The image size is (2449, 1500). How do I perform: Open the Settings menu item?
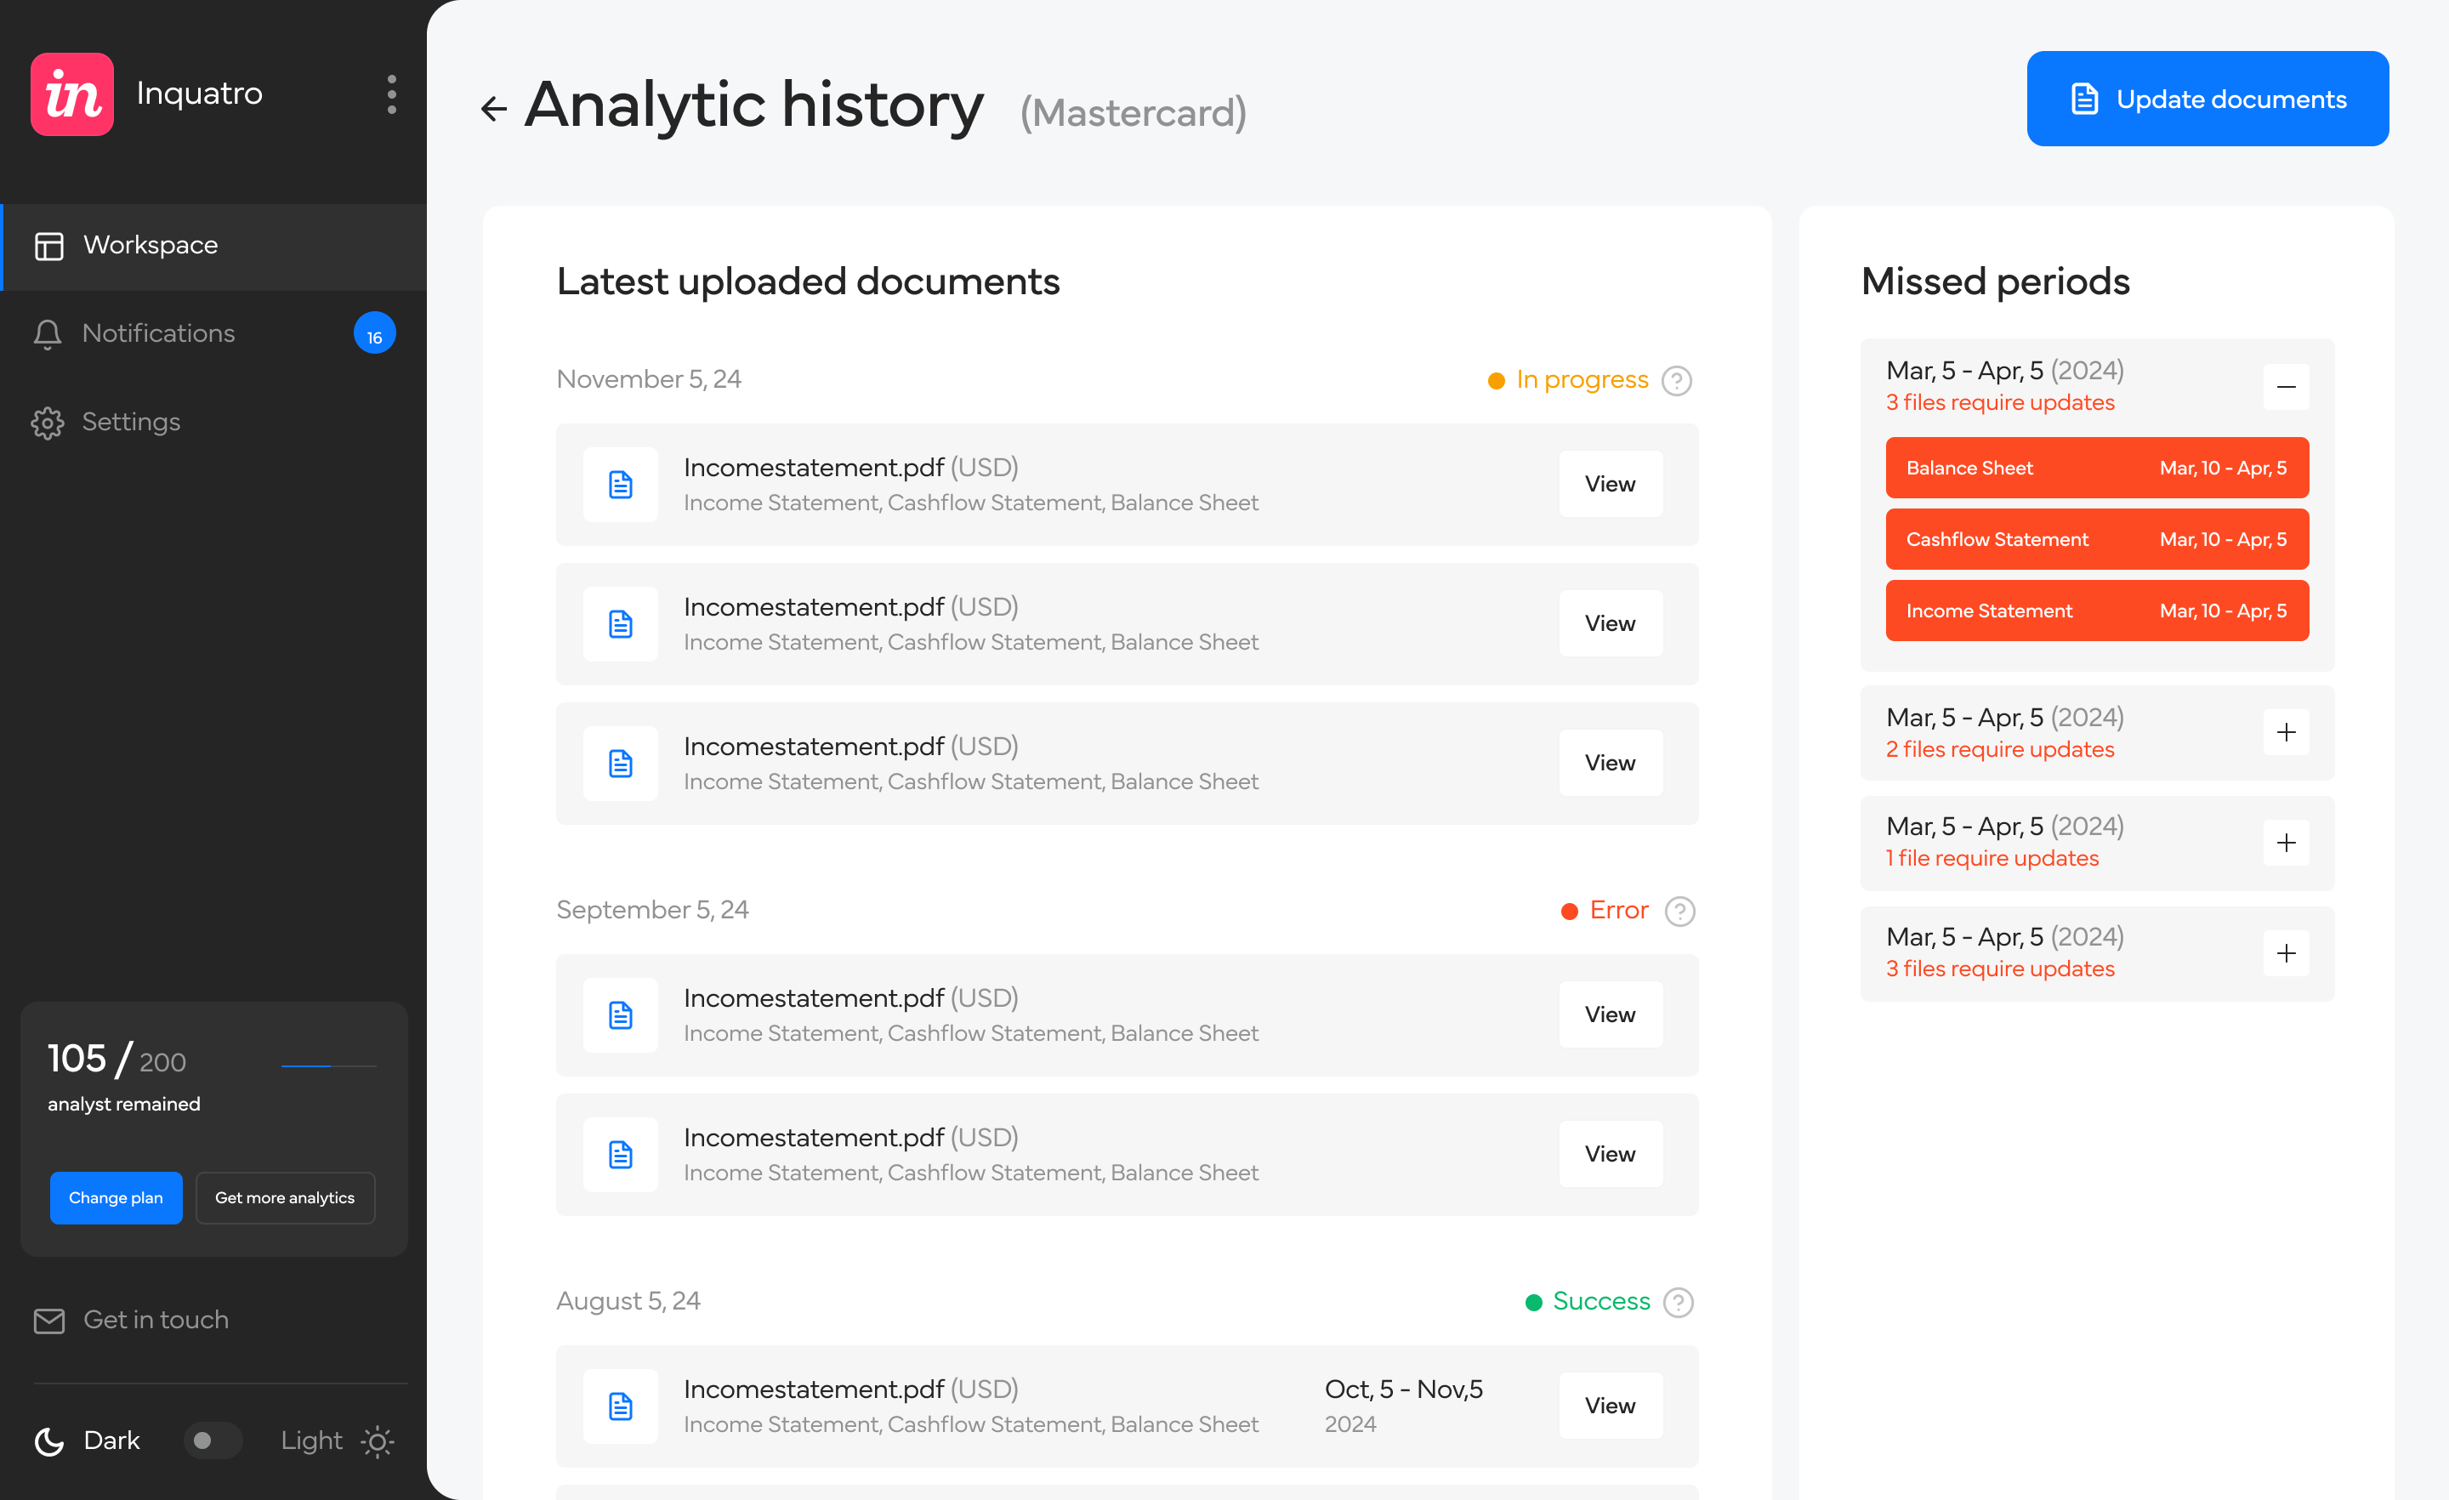(213, 423)
